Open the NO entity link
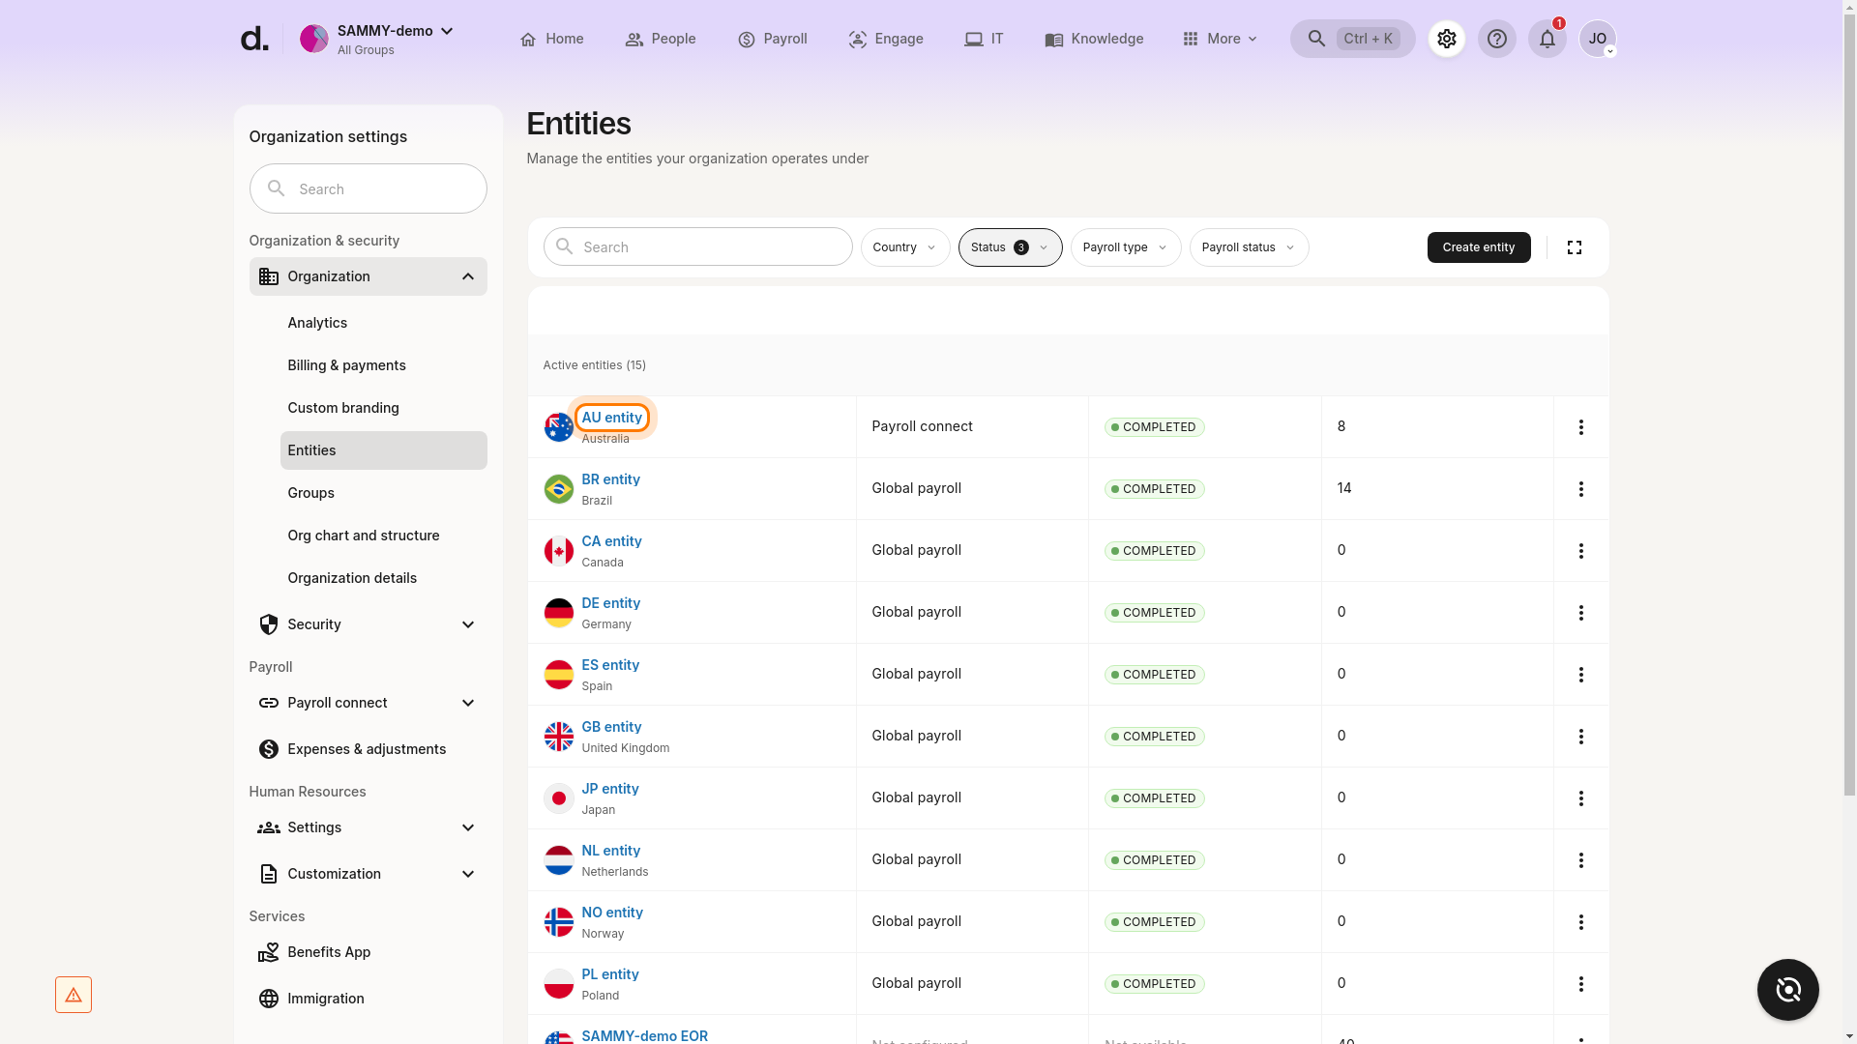The width and height of the screenshot is (1857, 1044). pyautogui.click(x=612, y=913)
